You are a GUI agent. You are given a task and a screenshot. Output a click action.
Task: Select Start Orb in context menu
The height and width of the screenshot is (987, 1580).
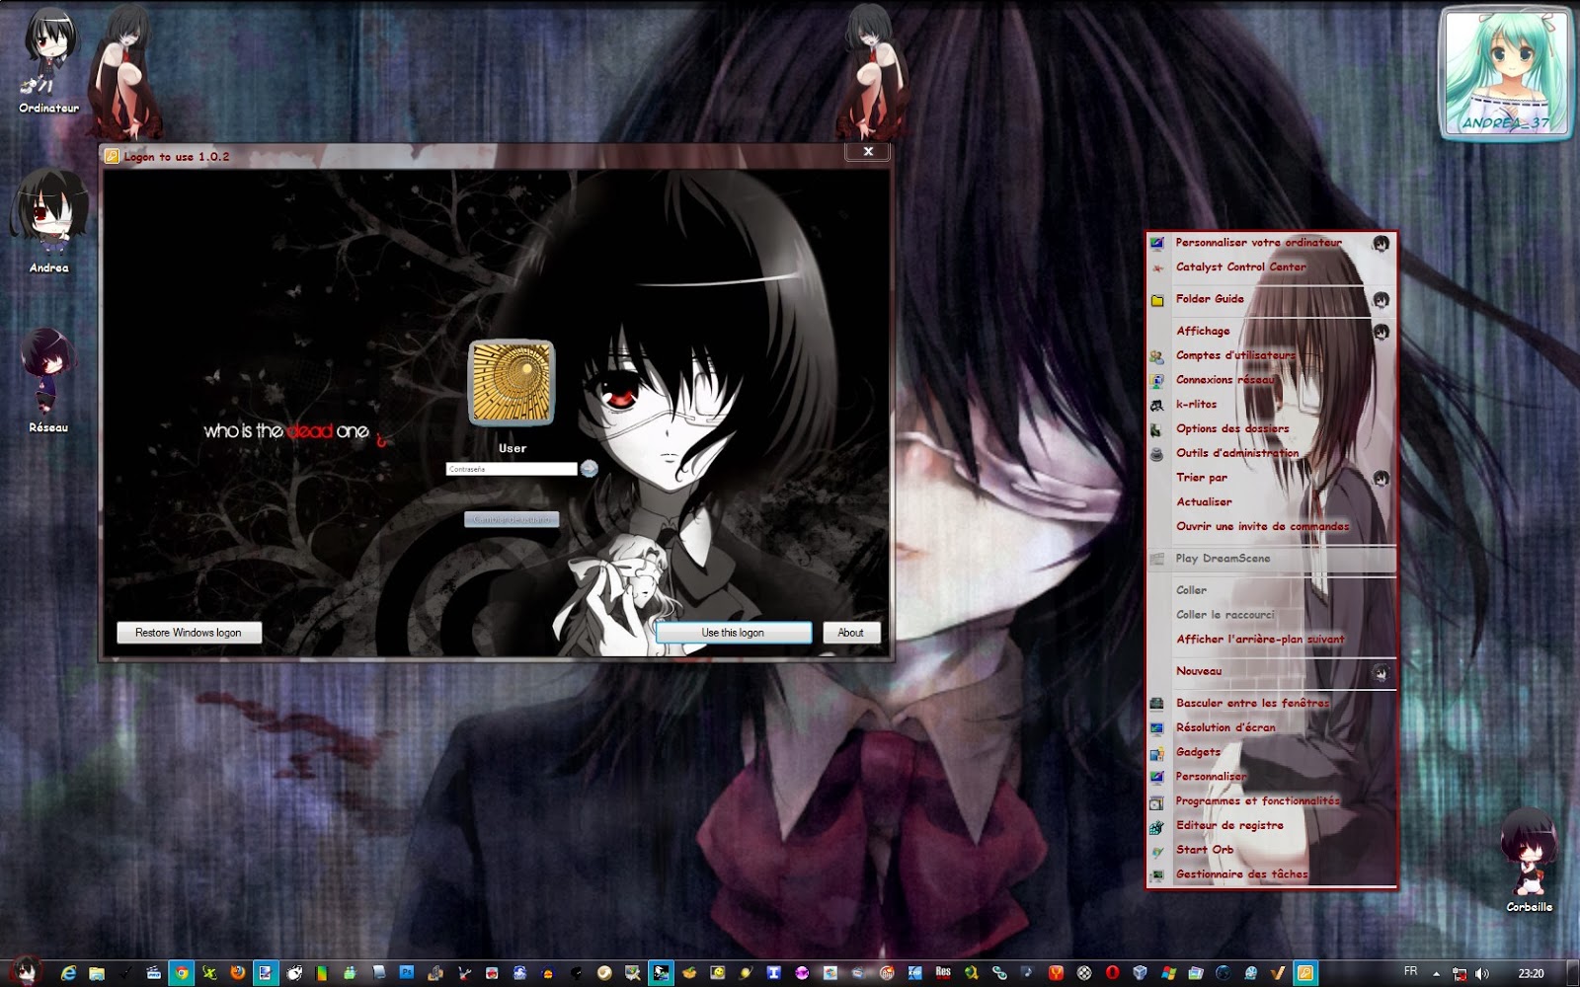1271,850
